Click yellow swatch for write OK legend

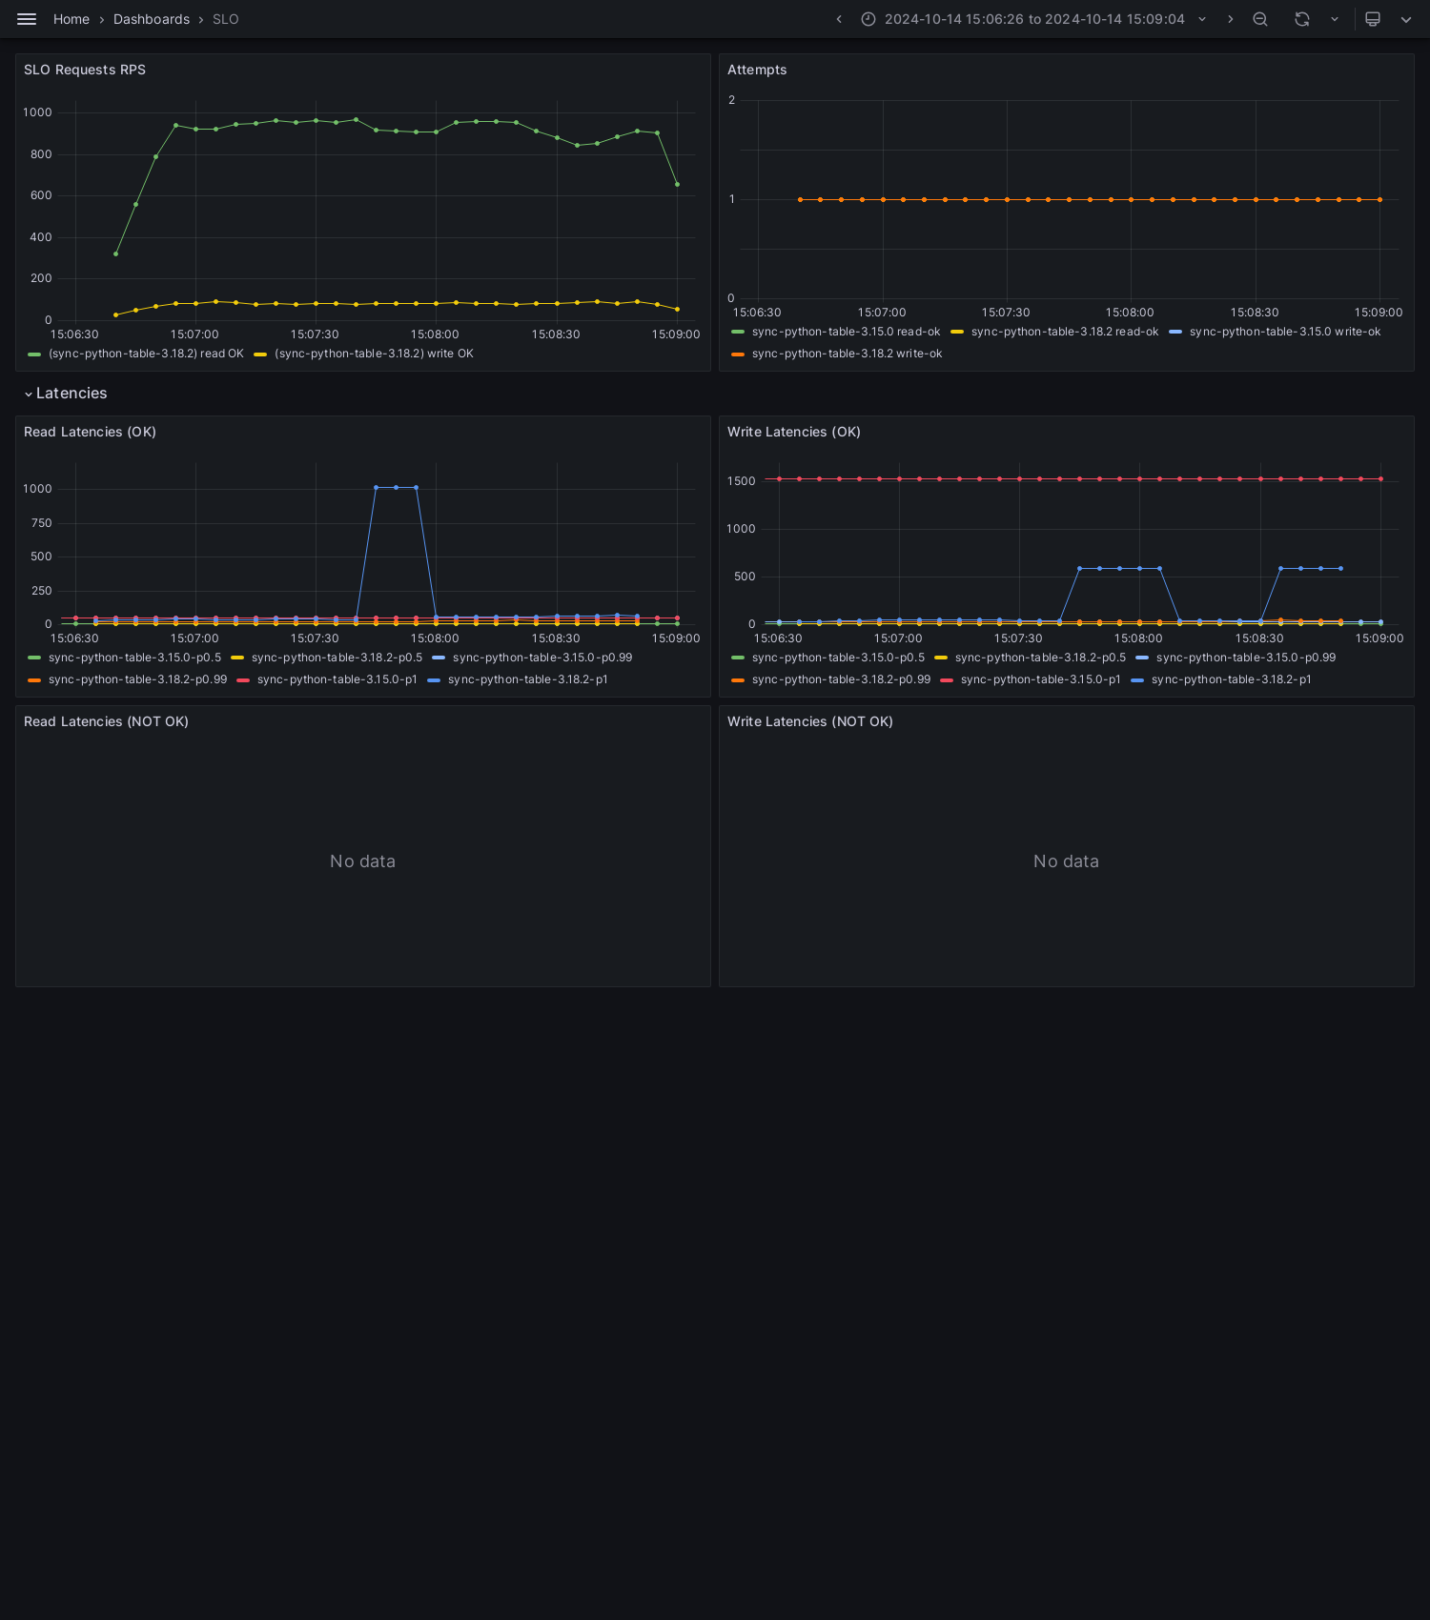pyautogui.click(x=260, y=354)
